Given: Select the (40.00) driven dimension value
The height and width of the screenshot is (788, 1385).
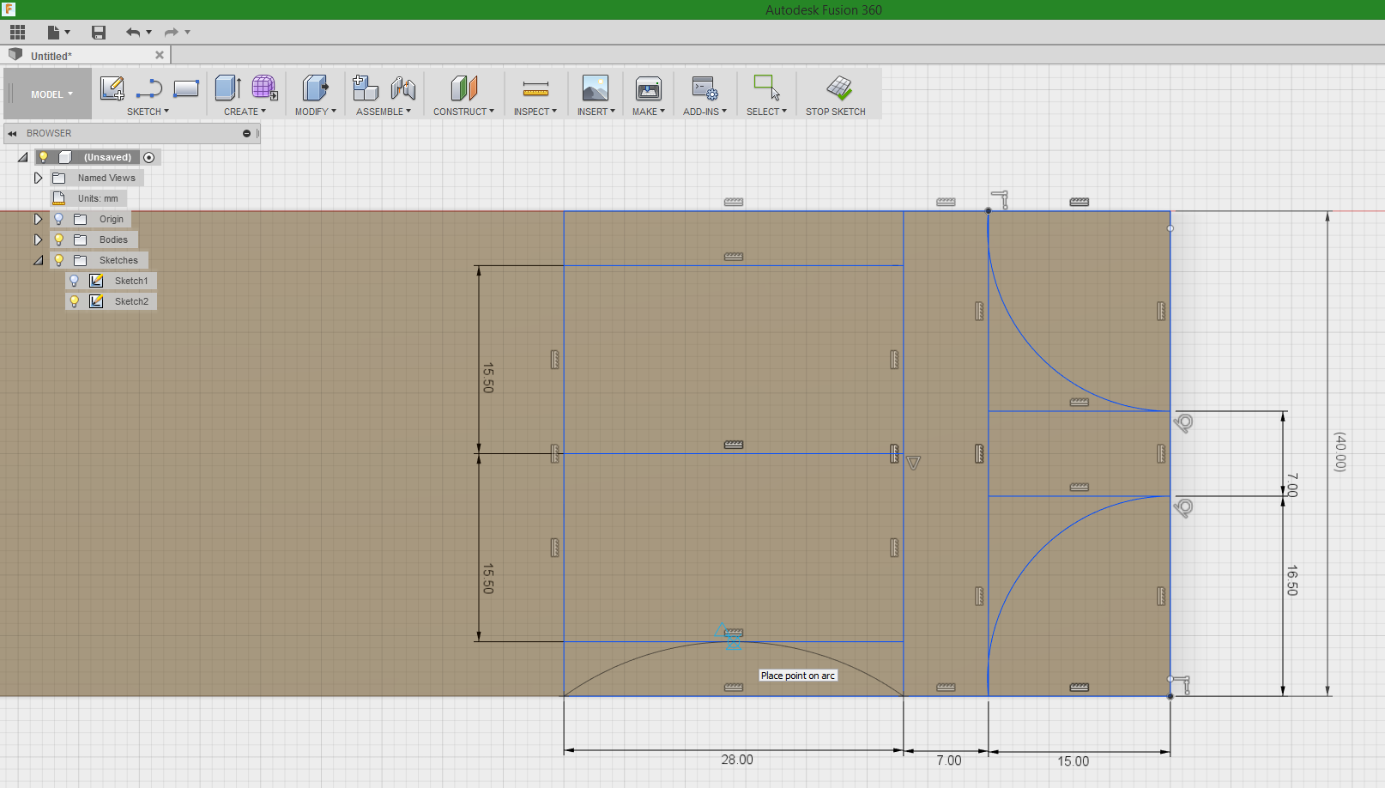Looking at the screenshot, I should [x=1340, y=452].
